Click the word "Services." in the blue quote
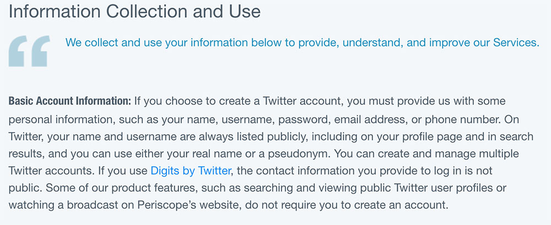 [516, 42]
